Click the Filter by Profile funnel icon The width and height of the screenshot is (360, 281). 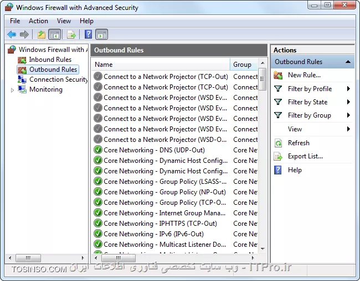[x=278, y=88]
